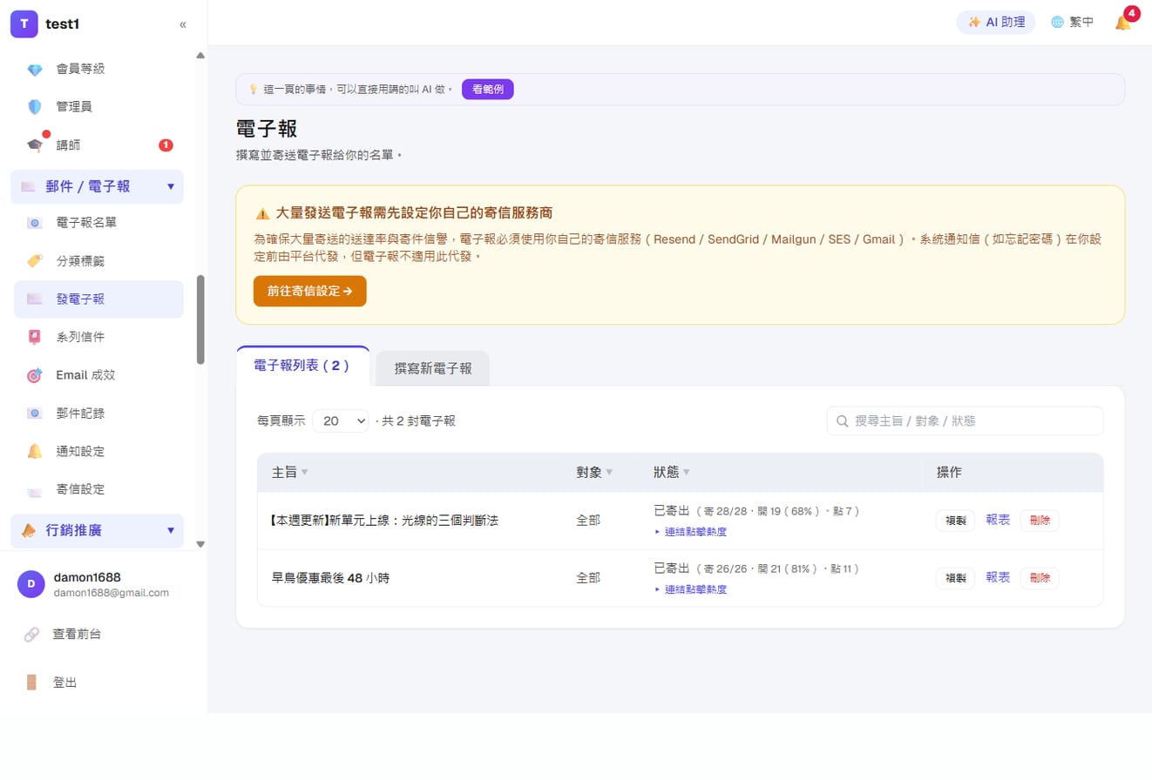
Task: Sort the table by 對象 column arrow
Action: coord(609,473)
